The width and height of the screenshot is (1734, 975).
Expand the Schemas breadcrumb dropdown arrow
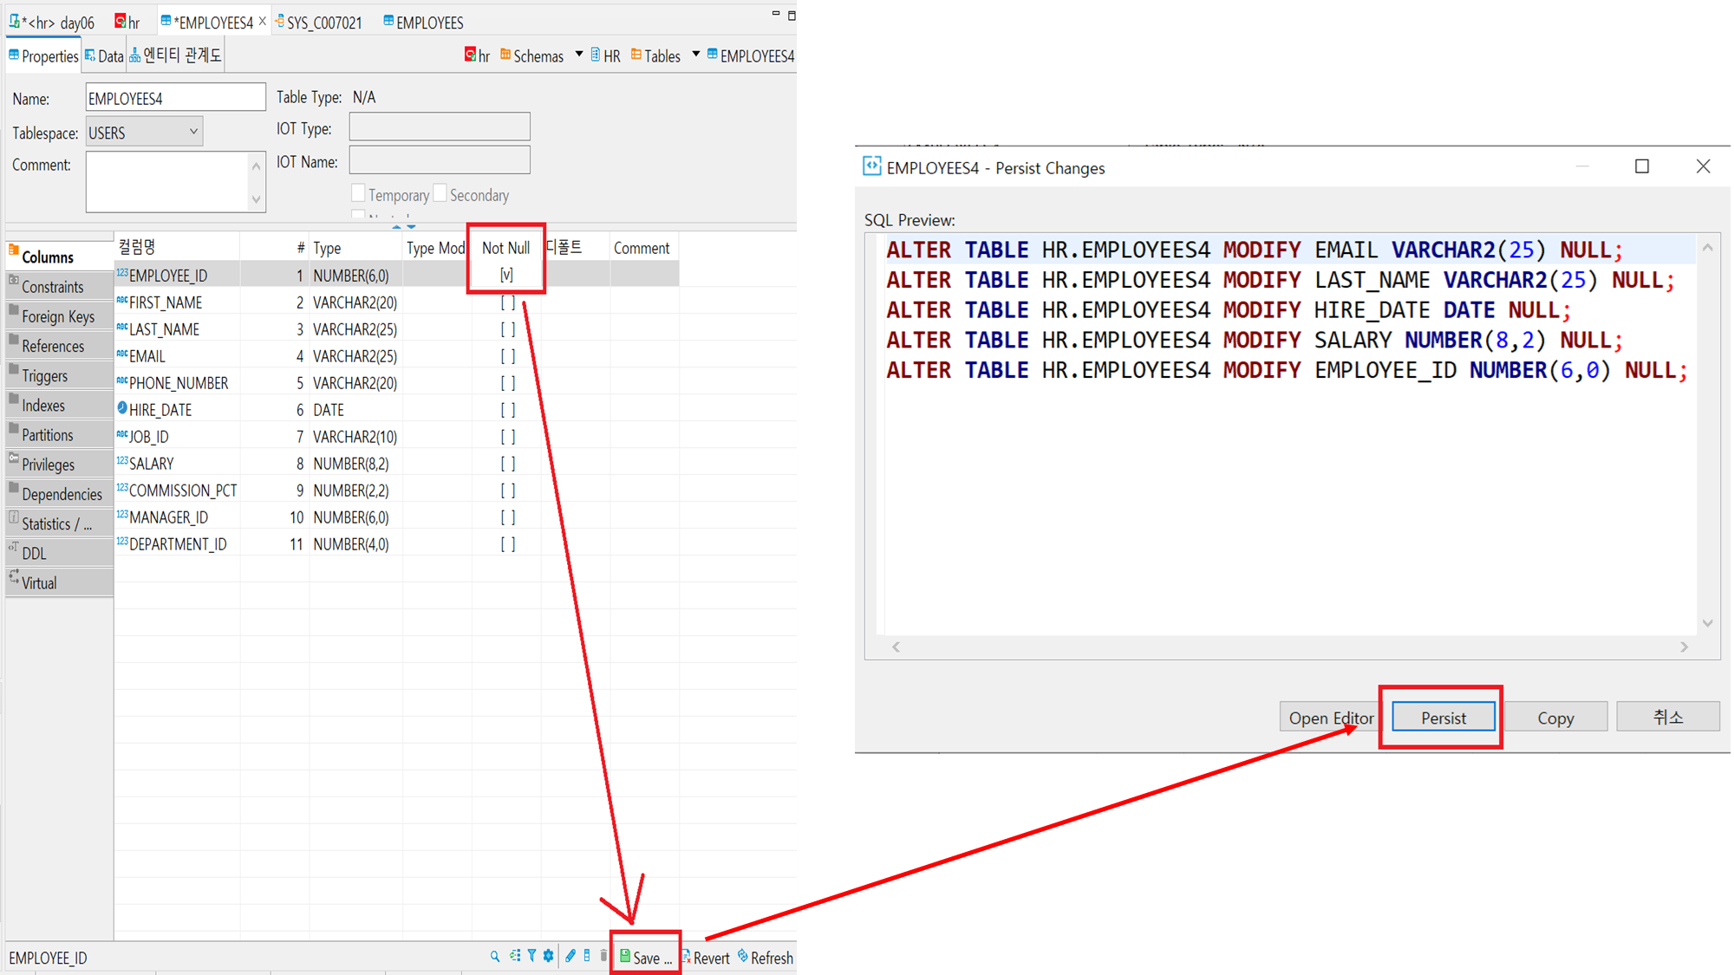coord(578,55)
